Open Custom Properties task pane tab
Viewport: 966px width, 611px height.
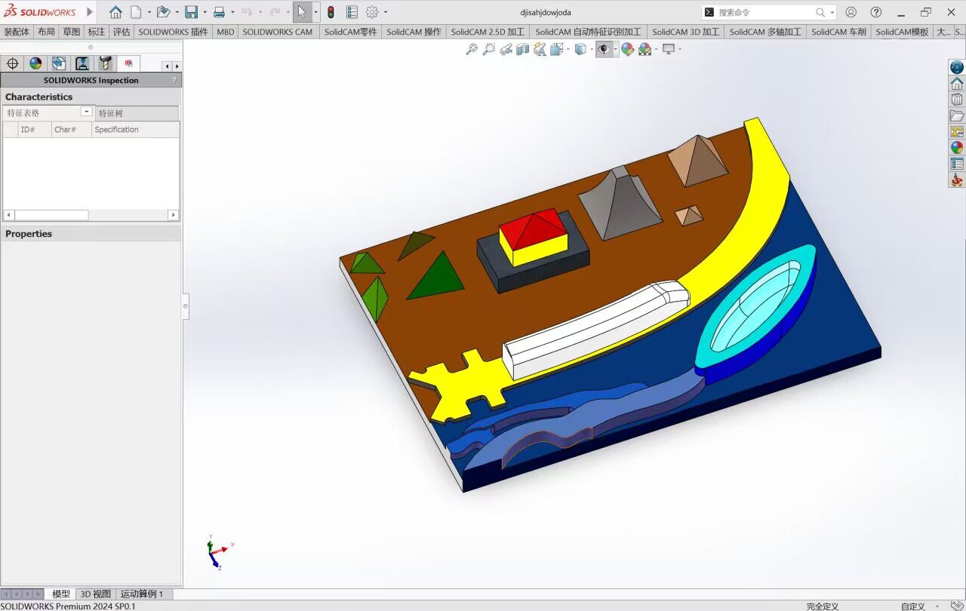coord(956,164)
